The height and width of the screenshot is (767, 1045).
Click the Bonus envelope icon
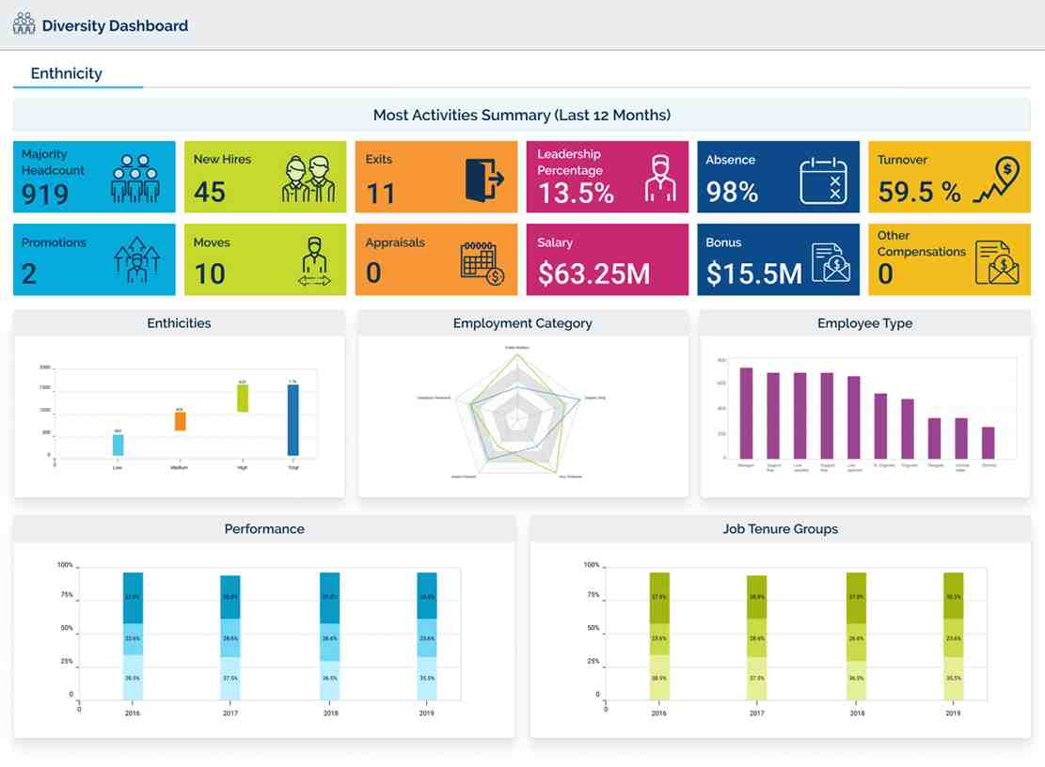coord(831,262)
